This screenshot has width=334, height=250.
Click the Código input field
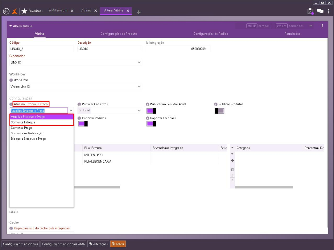[42, 49]
